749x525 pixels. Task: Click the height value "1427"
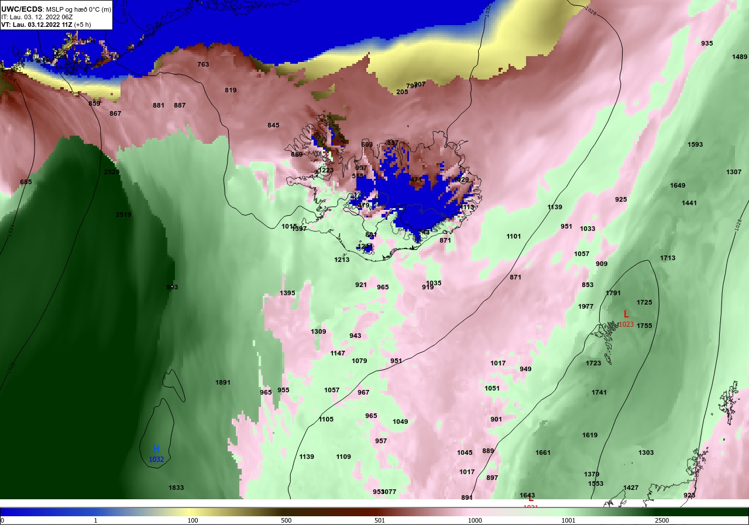click(x=631, y=488)
